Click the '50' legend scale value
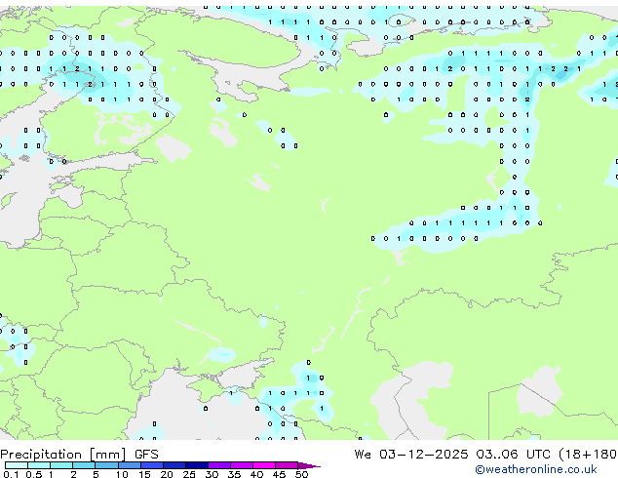618x478 pixels. tap(301, 474)
